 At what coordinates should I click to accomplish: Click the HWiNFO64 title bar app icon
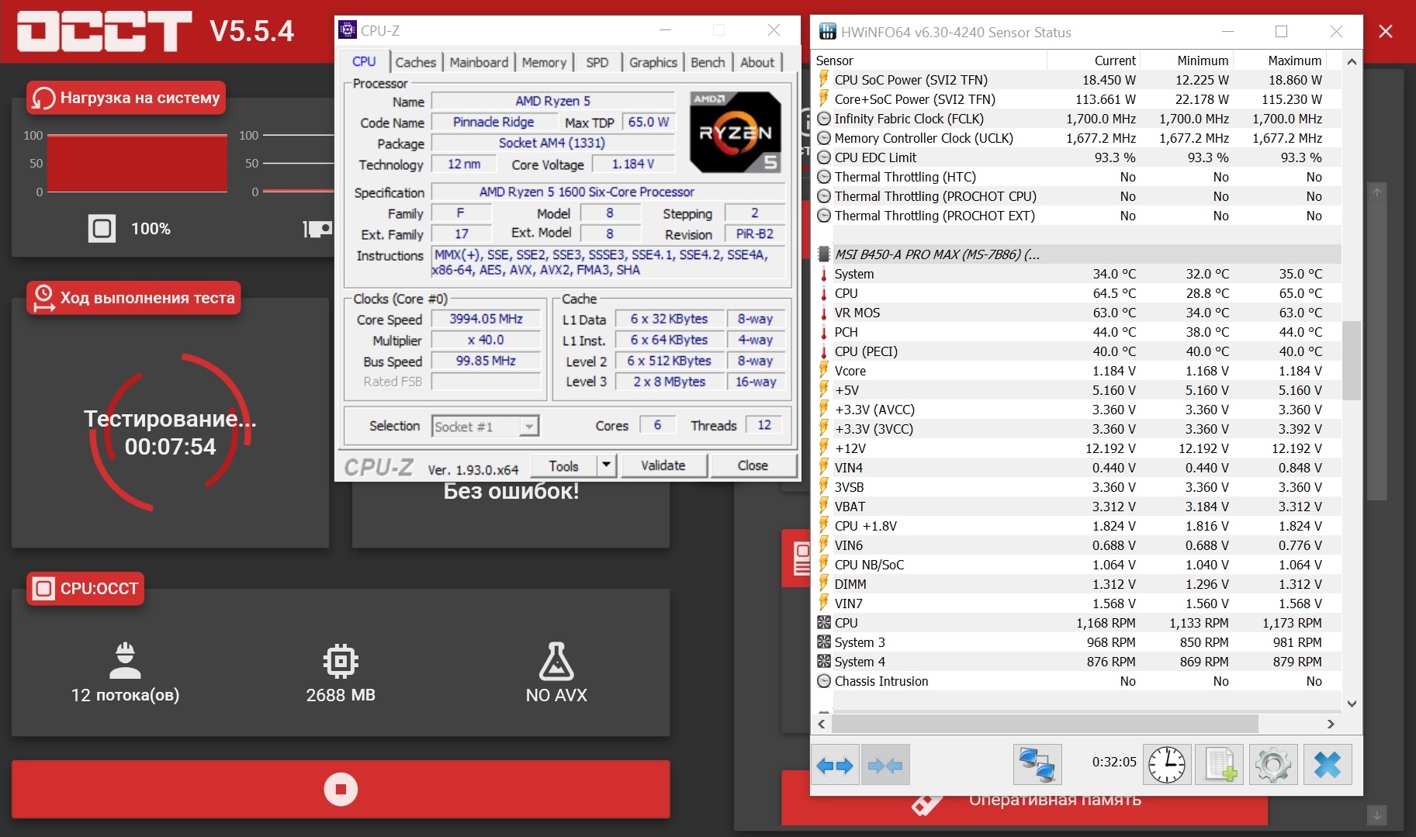pyautogui.click(x=827, y=32)
